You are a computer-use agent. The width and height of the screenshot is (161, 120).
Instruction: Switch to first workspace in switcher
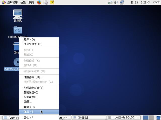click(x=146, y=118)
